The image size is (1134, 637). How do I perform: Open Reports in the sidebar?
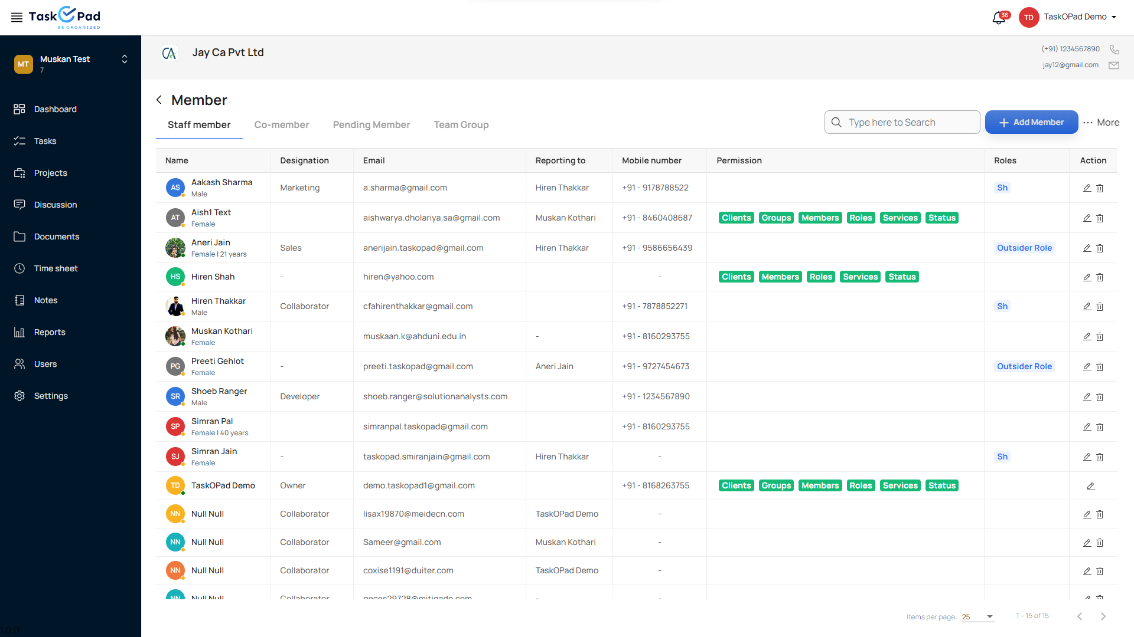(50, 332)
